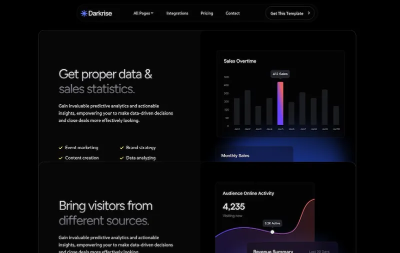
Task: Click the Darkrise brand name text
Action: [x=100, y=13]
